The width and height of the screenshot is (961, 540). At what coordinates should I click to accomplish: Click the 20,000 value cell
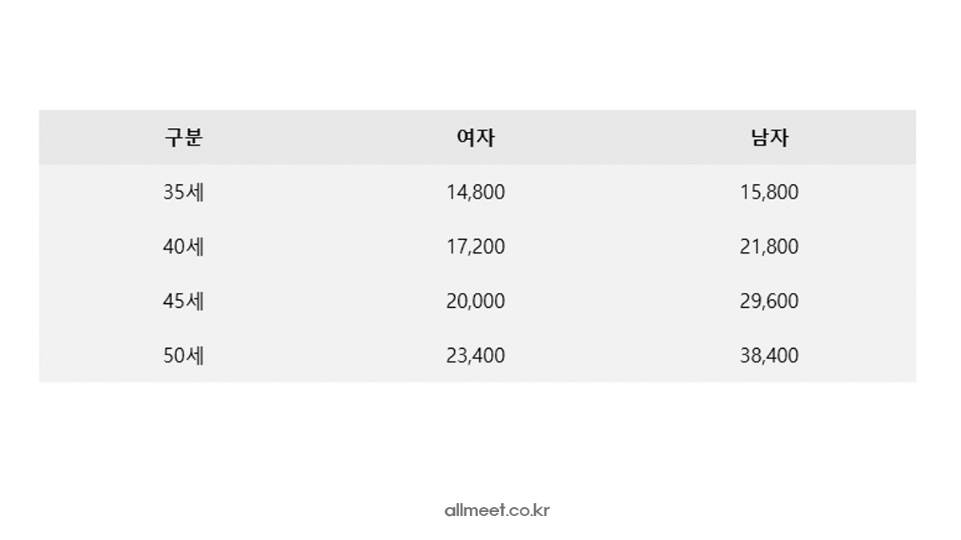click(476, 301)
